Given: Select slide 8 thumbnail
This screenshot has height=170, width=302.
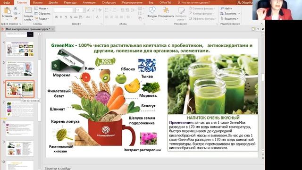Looking at the screenshot, I should pyautogui.click(x=20, y=129).
